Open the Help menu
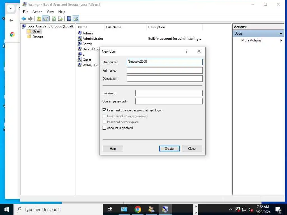 point(62,12)
